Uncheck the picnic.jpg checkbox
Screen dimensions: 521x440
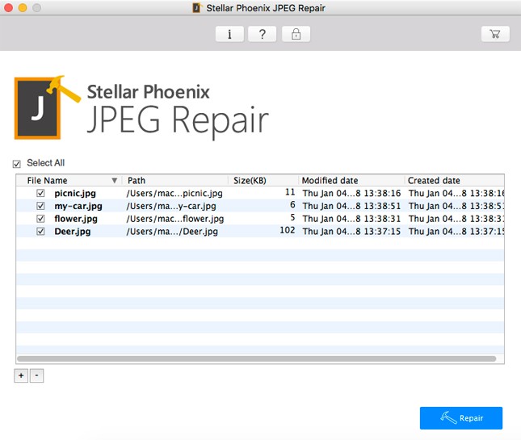tap(40, 193)
